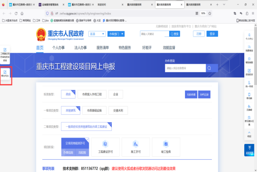Open the hotline icon in the right sidebar

(249, 84)
